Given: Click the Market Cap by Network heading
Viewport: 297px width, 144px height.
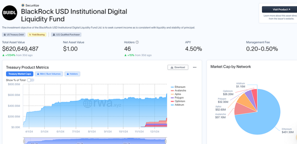Looking at the screenshot, I should coord(231,67).
